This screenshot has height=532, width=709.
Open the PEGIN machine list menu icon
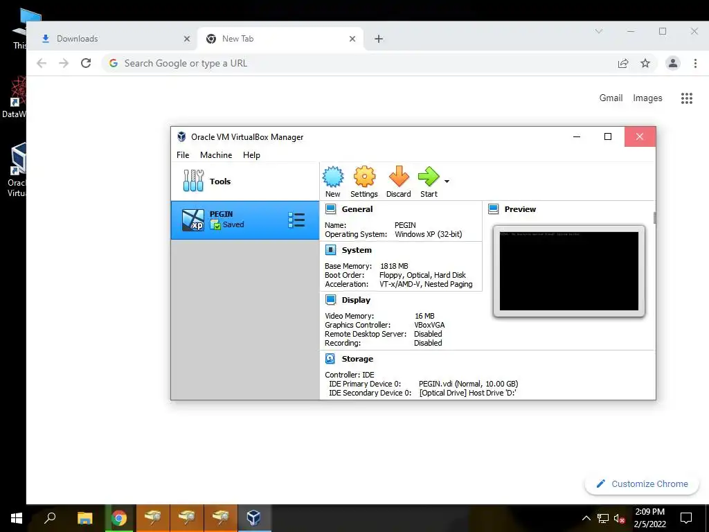click(x=296, y=220)
